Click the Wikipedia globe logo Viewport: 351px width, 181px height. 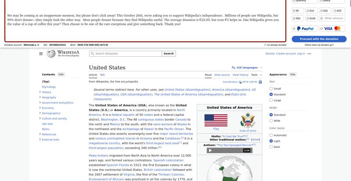pos(51,54)
